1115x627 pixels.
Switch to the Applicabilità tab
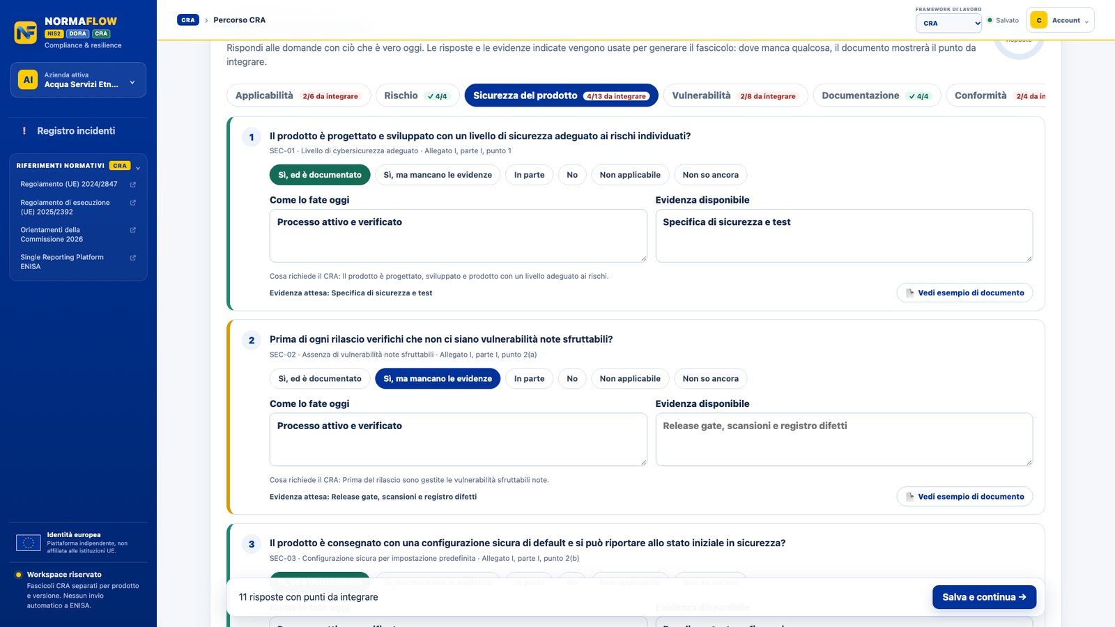click(298, 95)
